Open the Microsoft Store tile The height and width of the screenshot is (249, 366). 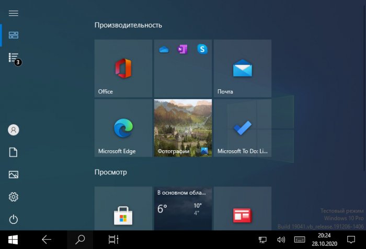pyautogui.click(x=123, y=208)
